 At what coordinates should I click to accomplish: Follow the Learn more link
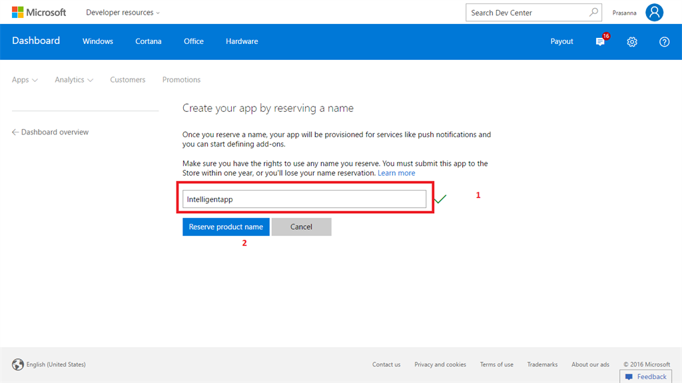pyautogui.click(x=396, y=173)
